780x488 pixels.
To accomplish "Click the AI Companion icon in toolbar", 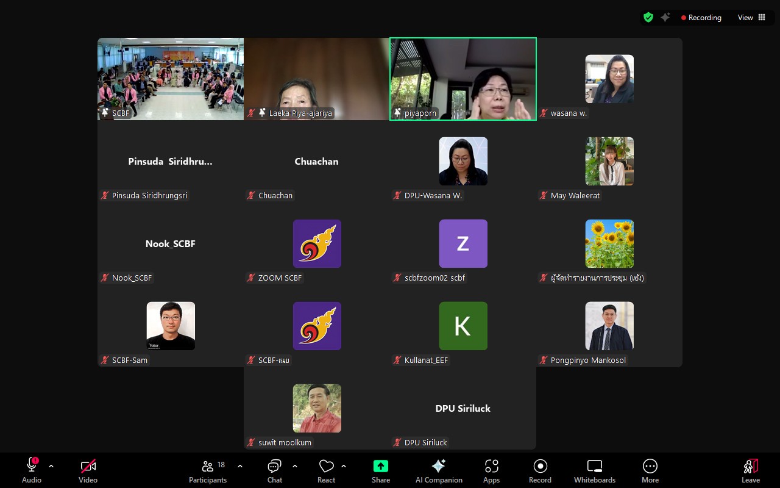I will tap(439, 470).
